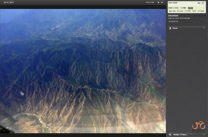Click the date July 15, 2014 12:51:58 AM
The width and height of the screenshot is (208, 137).
pos(179,18)
